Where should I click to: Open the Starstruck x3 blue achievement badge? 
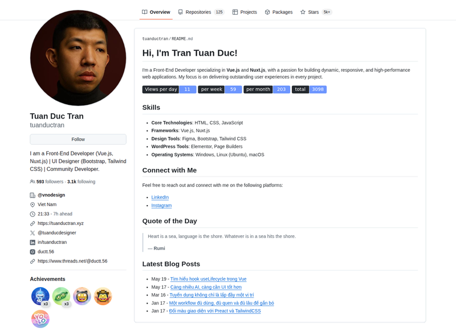(x=40, y=296)
